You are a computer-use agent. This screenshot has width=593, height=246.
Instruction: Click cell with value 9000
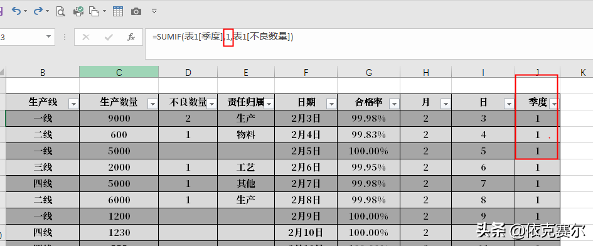(119, 119)
